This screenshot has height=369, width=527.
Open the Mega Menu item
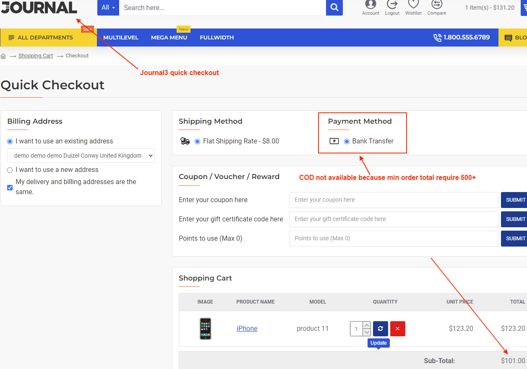click(169, 38)
